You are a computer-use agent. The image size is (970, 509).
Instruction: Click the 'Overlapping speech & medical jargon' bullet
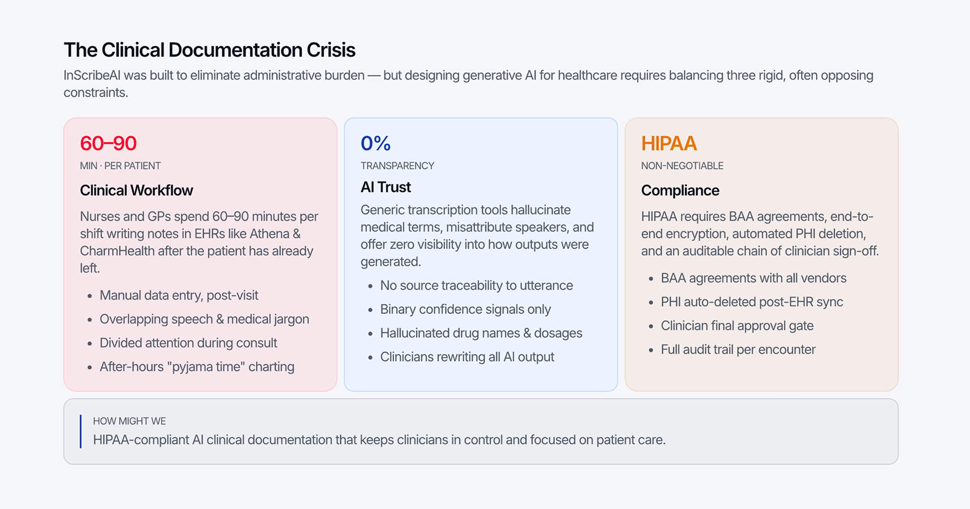(204, 319)
